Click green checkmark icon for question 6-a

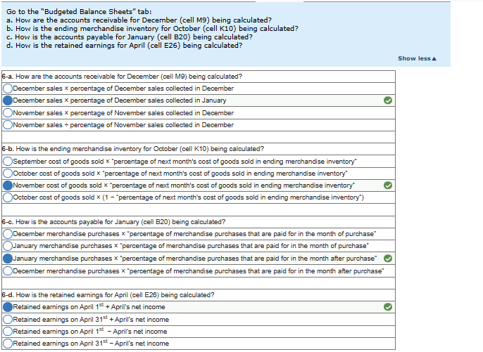coord(388,100)
